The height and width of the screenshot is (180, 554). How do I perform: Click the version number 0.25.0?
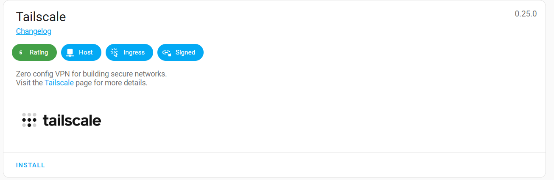tap(526, 14)
